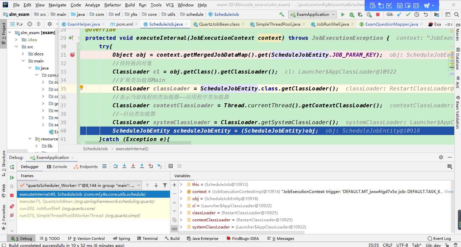This screenshot has height=247, width=461.
Task: Locate current file in Project tree
Action: (30, 24)
